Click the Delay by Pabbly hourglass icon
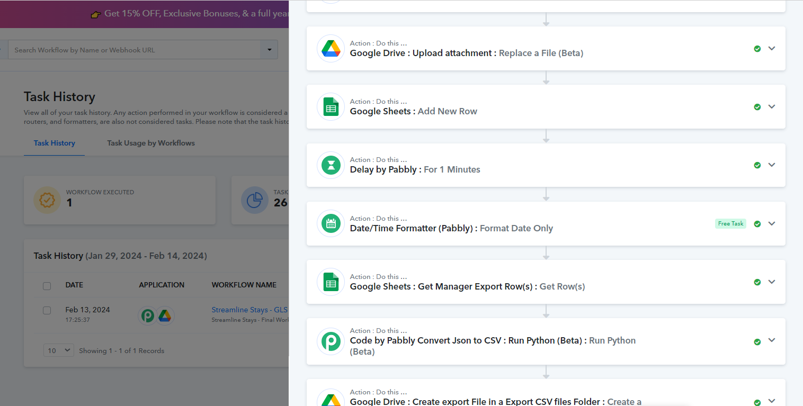Screen dimensions: 803x406 coord(331,165)
